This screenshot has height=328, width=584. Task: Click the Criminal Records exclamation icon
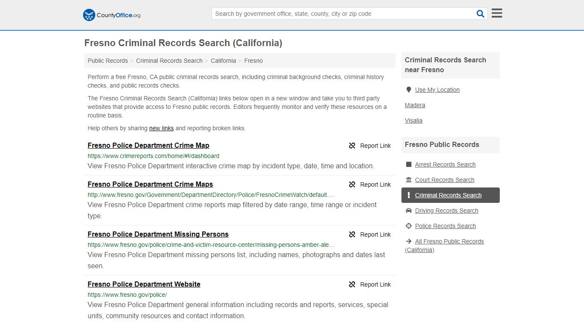[x=409, y=195]
